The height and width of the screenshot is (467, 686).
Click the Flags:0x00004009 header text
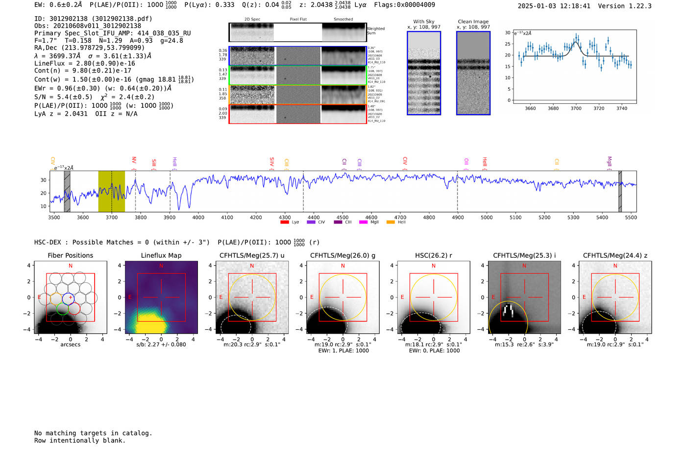(x=404, y=5)
